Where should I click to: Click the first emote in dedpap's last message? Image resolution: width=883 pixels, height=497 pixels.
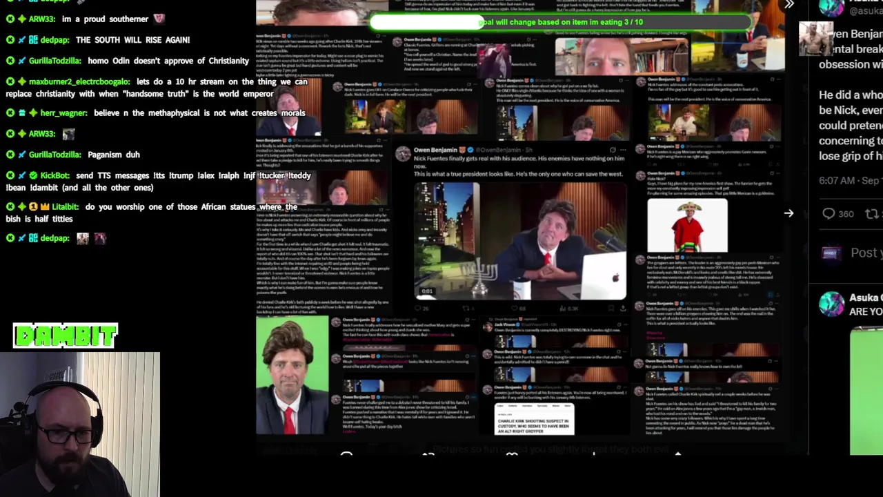pos(83,238)
